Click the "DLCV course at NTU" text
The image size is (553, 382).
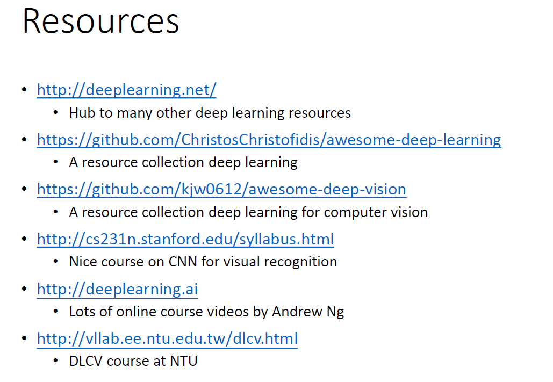[x=133, y=361]
